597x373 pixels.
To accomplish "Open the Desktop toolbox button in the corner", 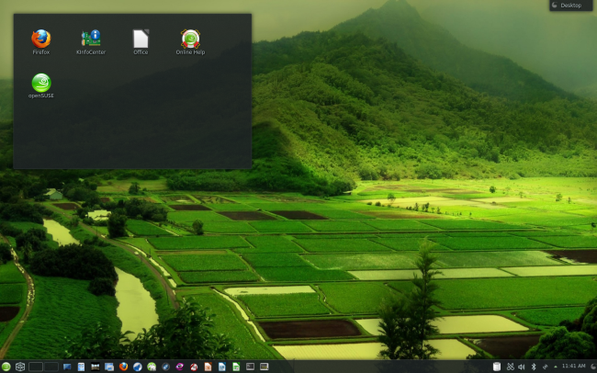I will tap(570, 5).
